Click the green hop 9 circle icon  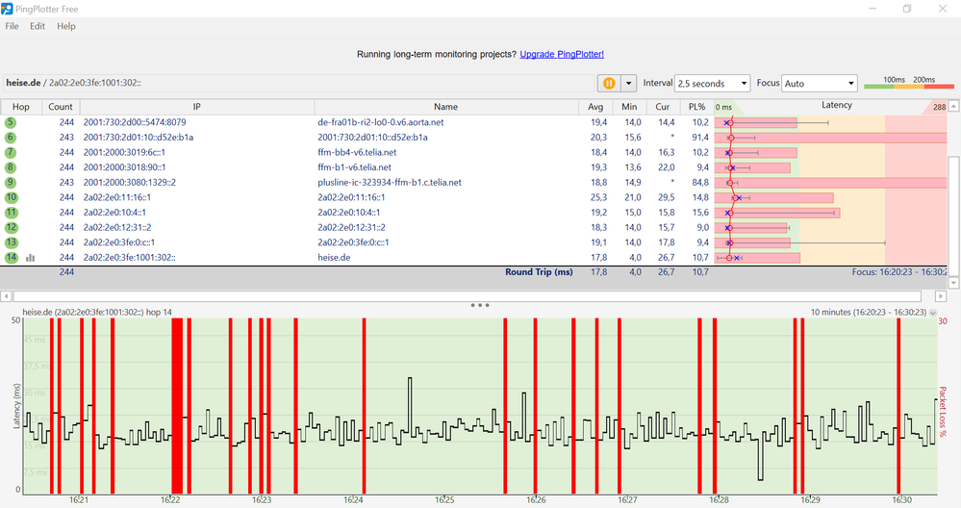pyautogui.click(x=12, y=183)
